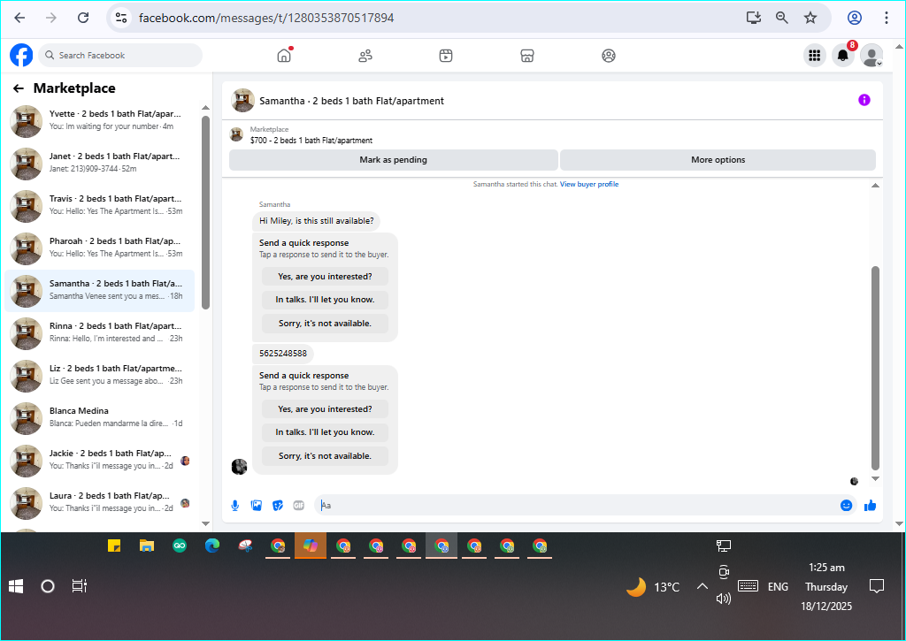Screen dimensions: 906x641
Task: Click the voice clip microphone icon
Action: 235,506
